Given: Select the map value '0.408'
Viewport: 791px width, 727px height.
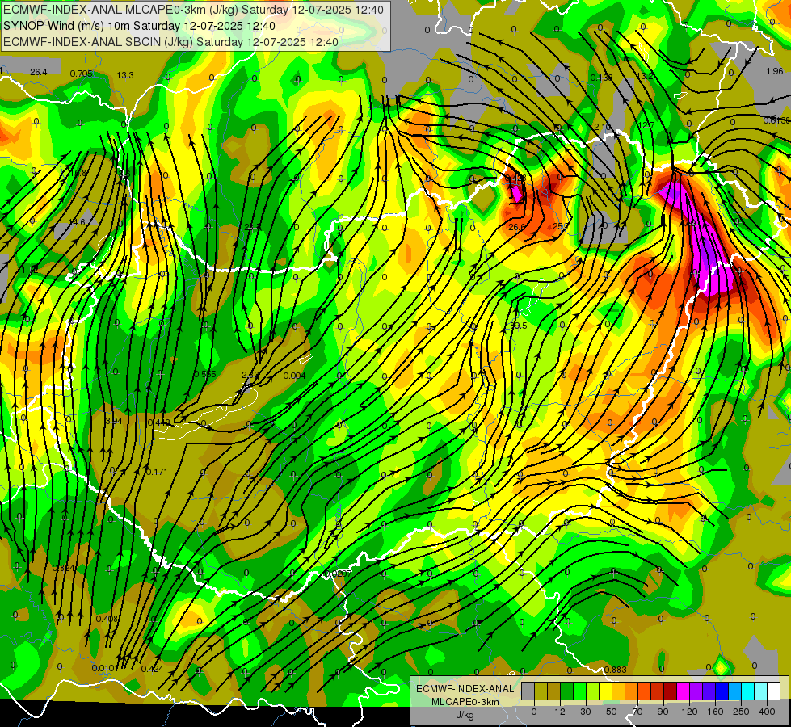Looking at the screenshot, I should 107,619.
